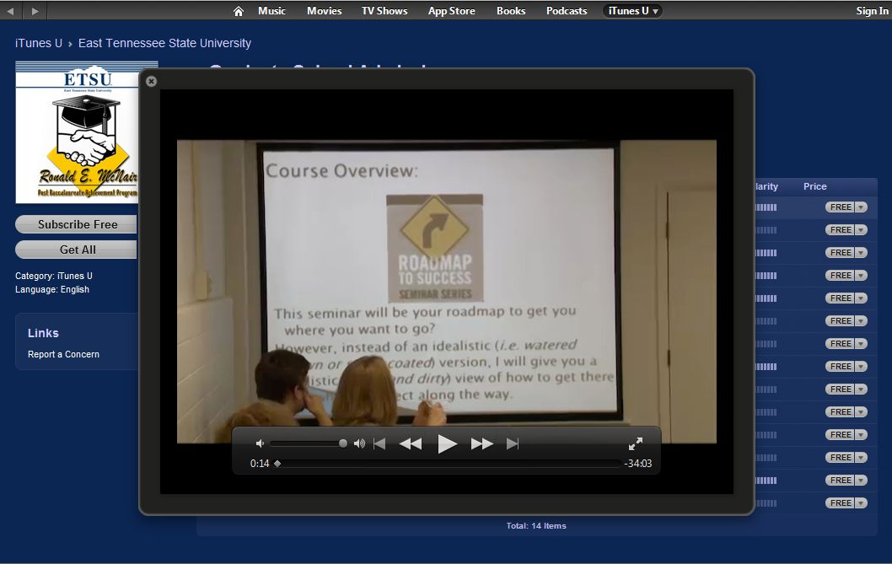Click the Subscribe Free button

point(77,224)
